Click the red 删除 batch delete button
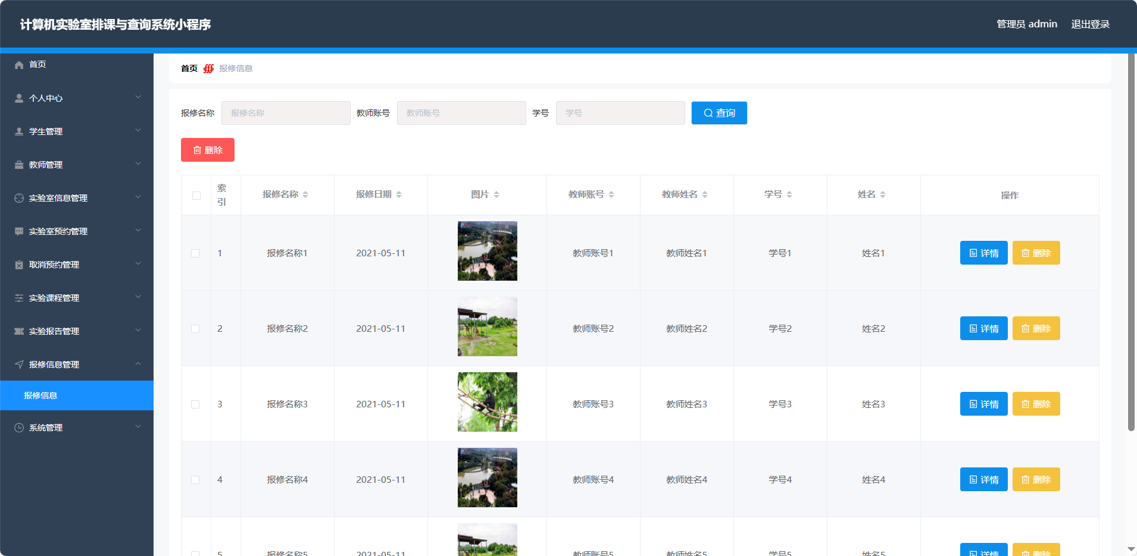This screenshot has width=1137, height=556. coord(208,150)
